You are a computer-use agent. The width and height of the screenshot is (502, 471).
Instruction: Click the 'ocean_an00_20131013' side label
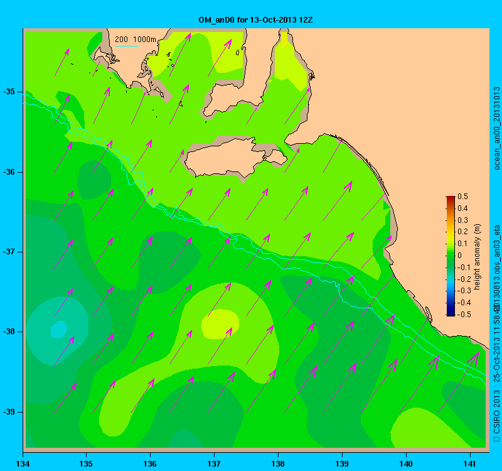496,128
